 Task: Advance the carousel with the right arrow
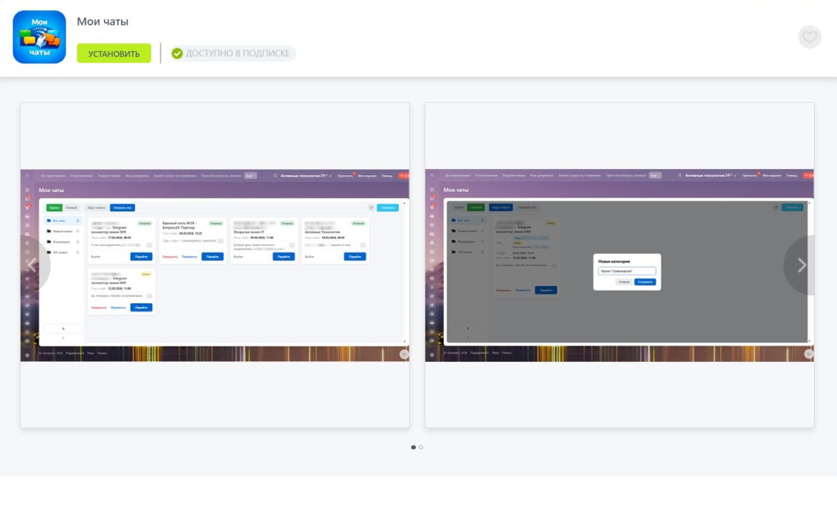click(x=802, y=265)
